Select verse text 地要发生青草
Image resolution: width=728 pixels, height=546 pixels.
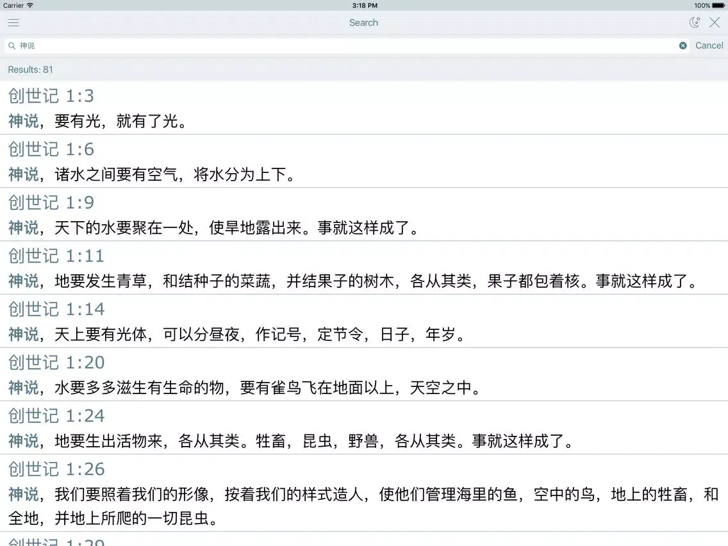tap(101, 281)
